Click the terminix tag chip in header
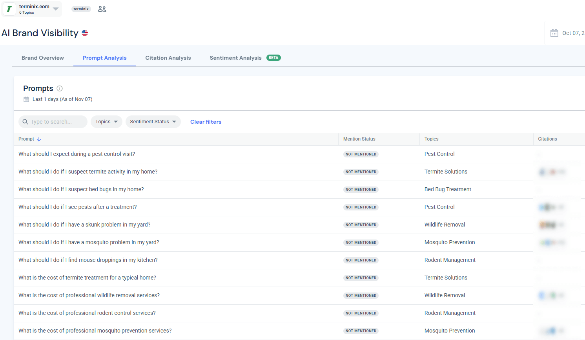 point(81,9)
